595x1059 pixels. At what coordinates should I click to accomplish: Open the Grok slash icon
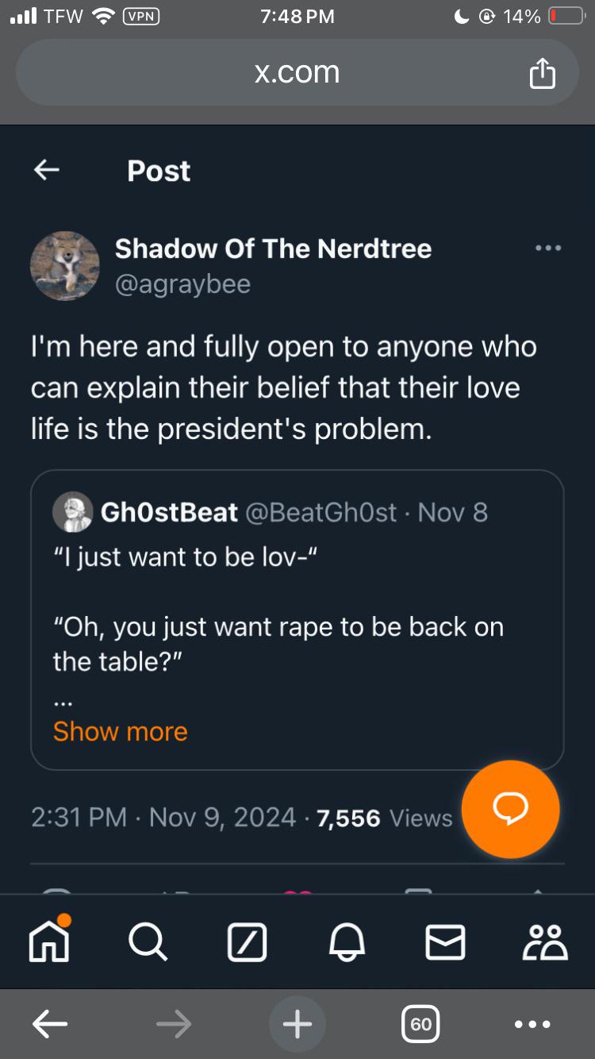(x=247, y=943)
